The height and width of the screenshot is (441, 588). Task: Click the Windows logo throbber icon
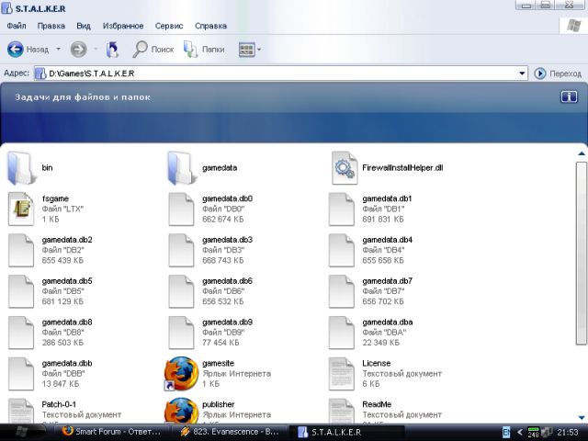(x=573, y=26)
